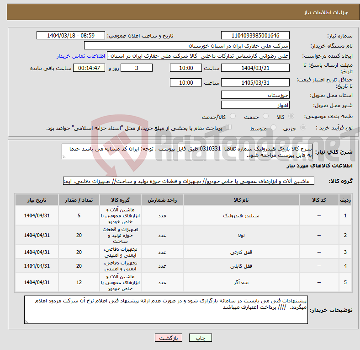360x350 pixels.
Task: Click the لولا item name
Action: point(241,236)
